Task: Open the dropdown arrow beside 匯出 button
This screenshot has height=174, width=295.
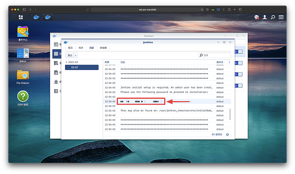Action: pos(76,55)
